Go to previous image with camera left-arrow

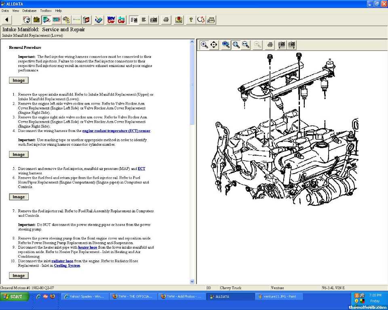tap(281, 45)
